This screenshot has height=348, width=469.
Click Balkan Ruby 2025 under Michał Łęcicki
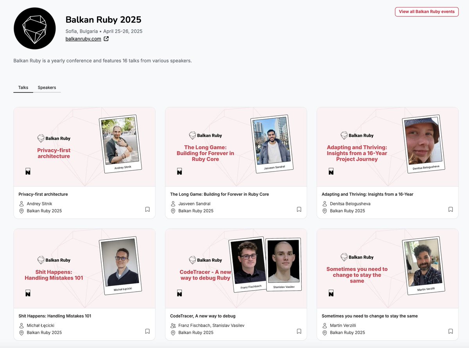(x=44, y=333)
